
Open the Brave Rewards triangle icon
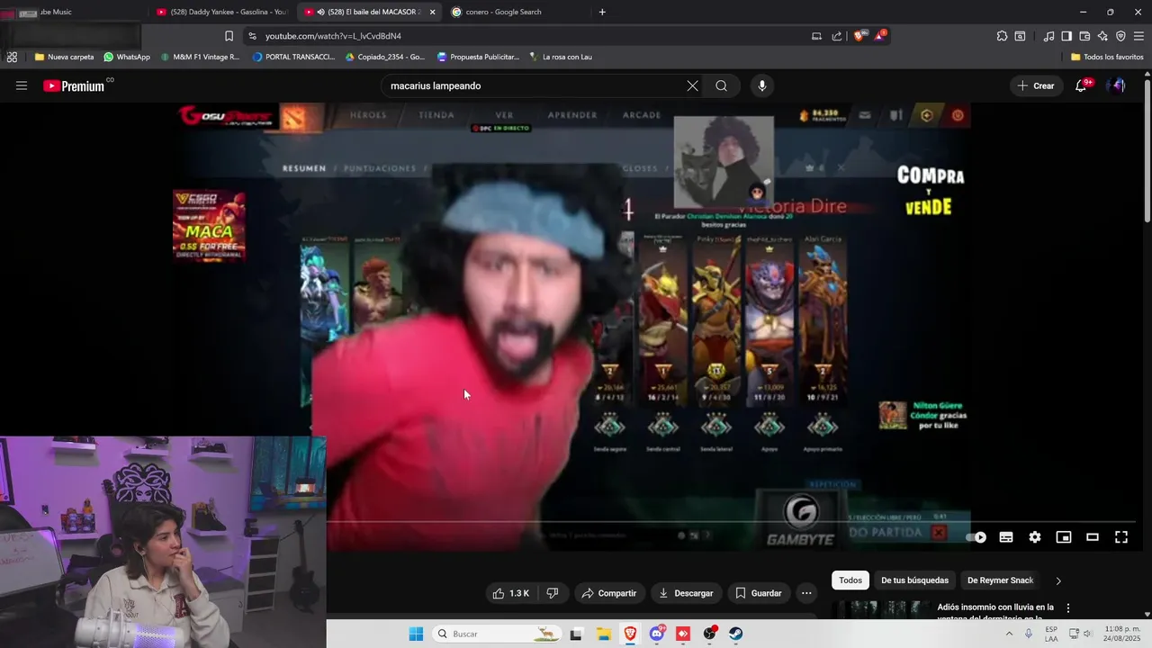[880, 36]
